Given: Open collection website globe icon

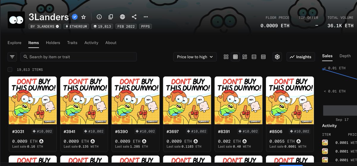Looking at the screenshot, I should [x=122, y=17].
